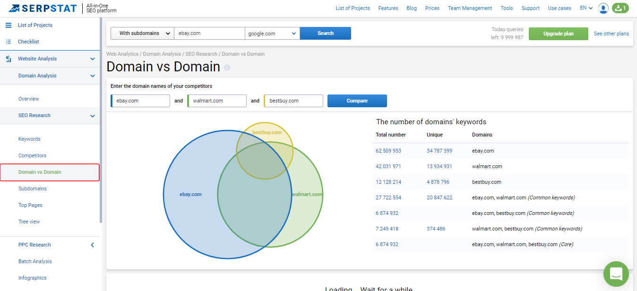Open List of Projects in top navigation
The height and width of the screenshot is (291, 637).
(353, 8)
